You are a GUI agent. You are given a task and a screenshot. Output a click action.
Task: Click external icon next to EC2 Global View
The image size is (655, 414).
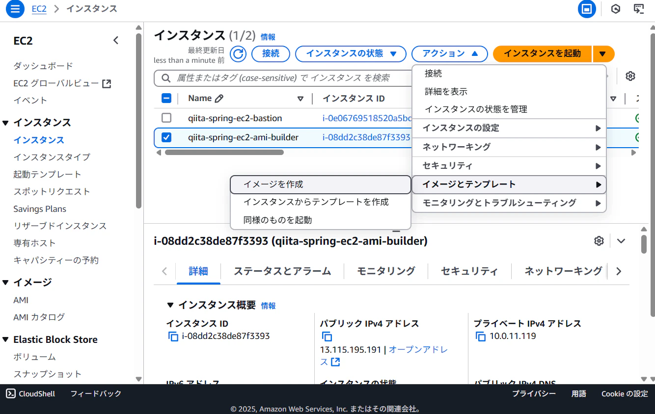tap(107, 83)
